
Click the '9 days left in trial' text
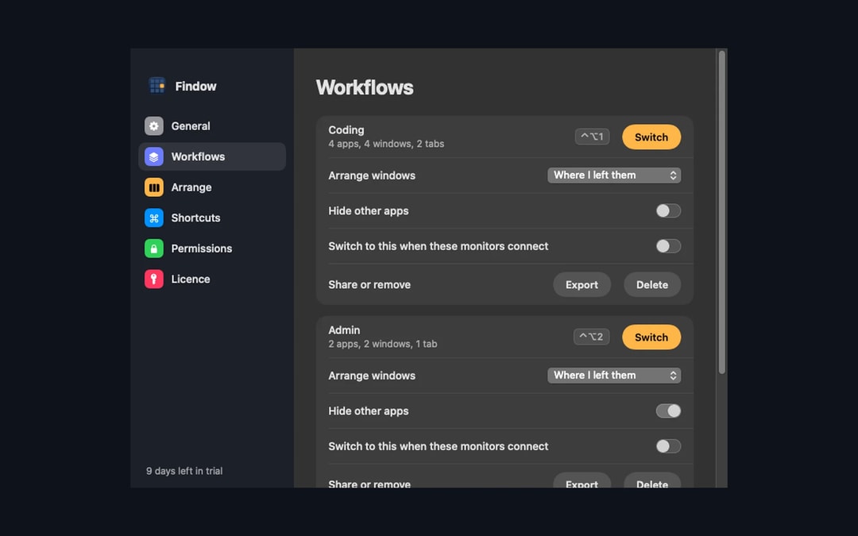pos(184,471)
